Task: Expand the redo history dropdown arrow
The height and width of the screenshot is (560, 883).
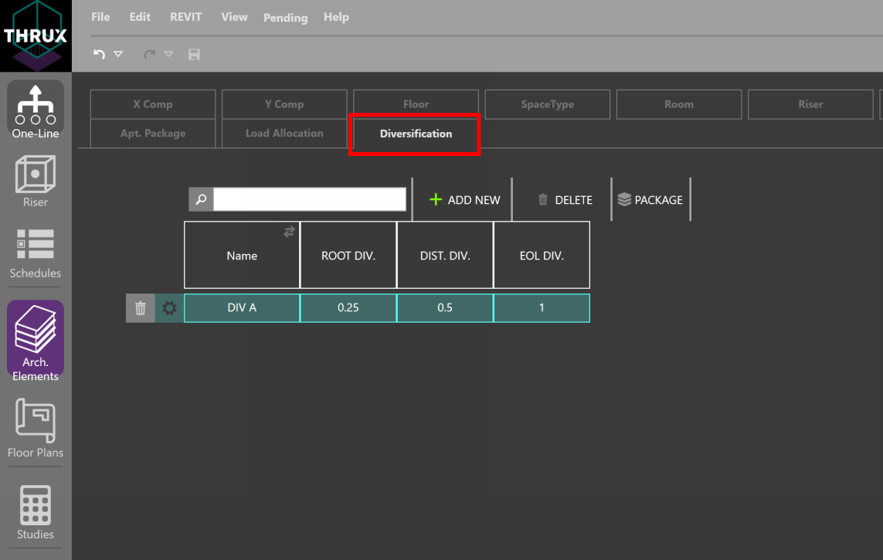Action: coord(168,55)
